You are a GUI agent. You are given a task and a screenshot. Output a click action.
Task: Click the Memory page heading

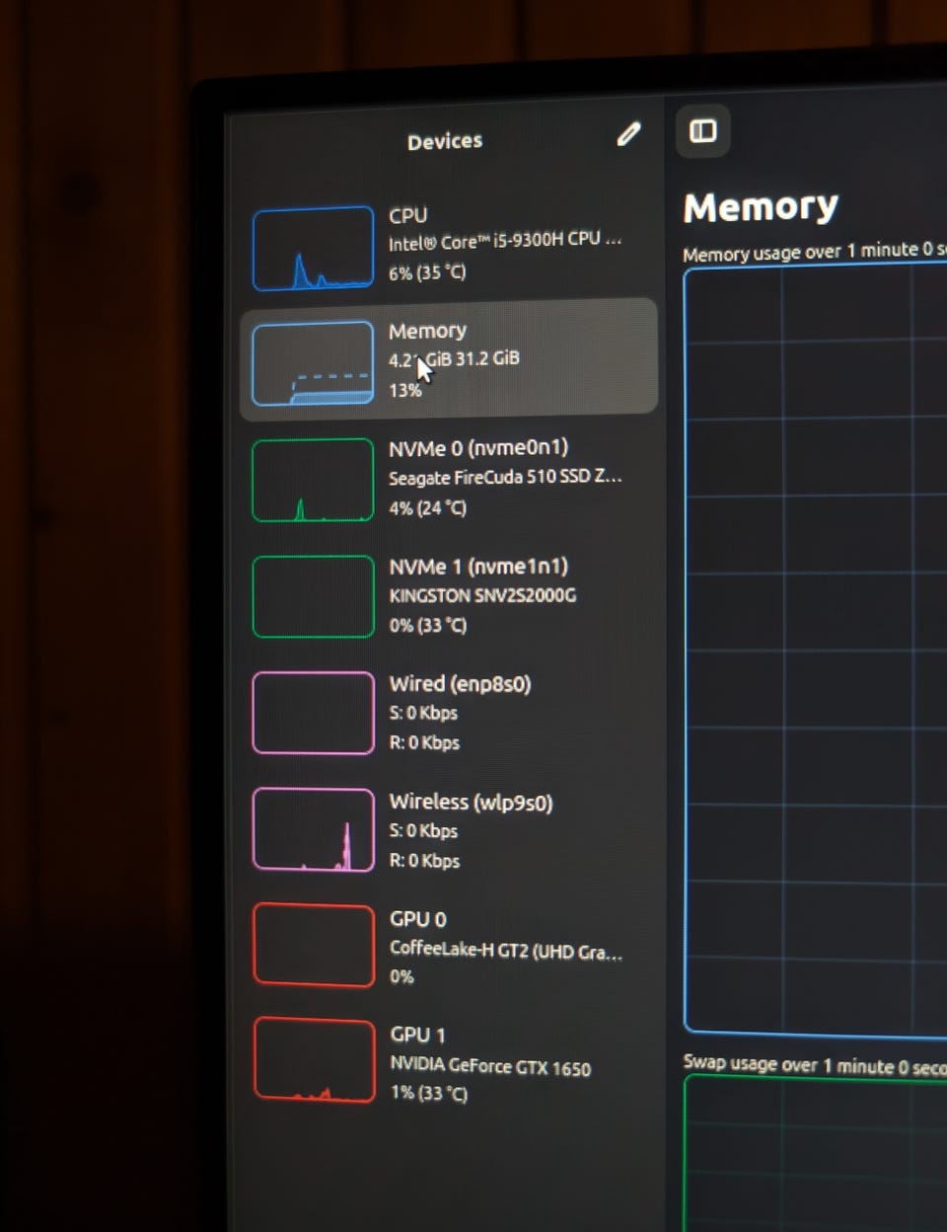click(761, 207)
